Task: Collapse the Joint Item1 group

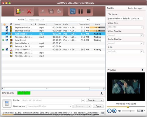Action: (3, 40)
